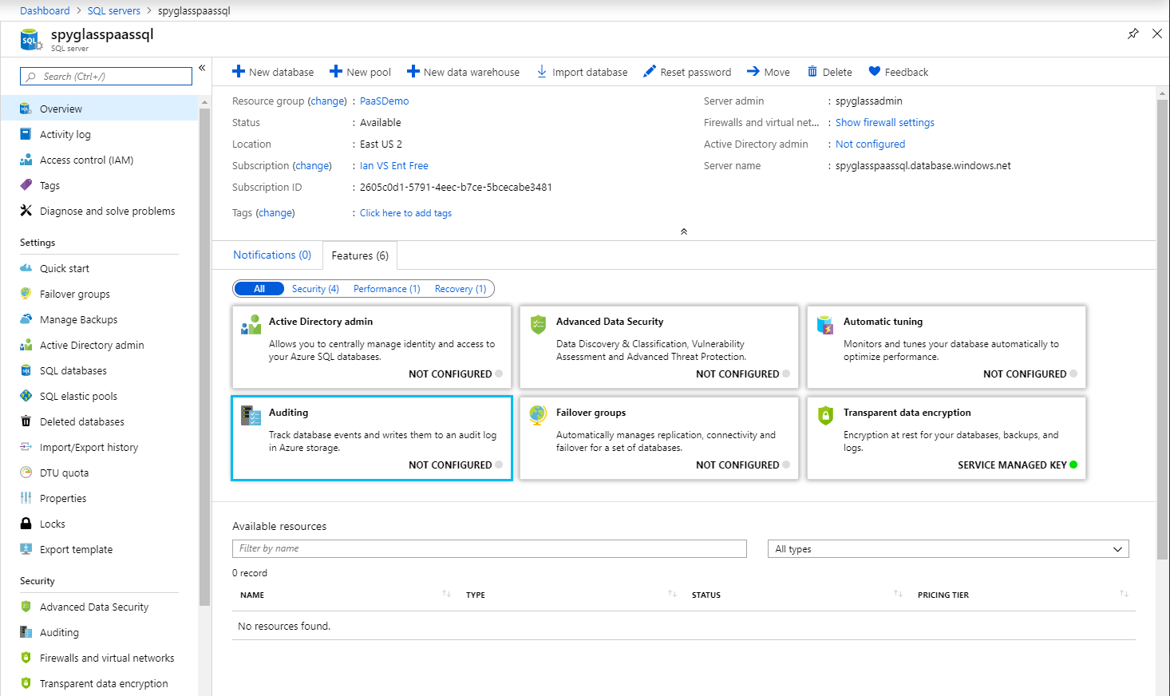Switch to the Notifications tab
The width and height of the screenshot is (1170, 696).
coord(271,255)
